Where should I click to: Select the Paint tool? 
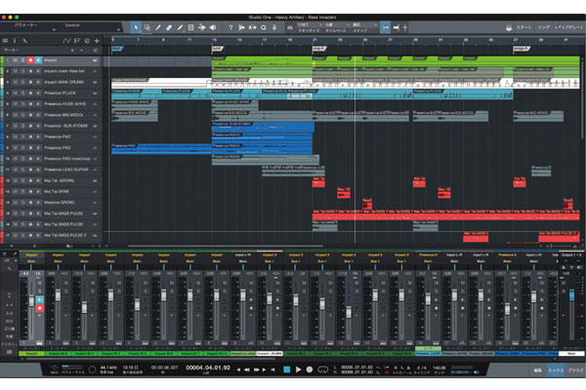tap(180, 27)
